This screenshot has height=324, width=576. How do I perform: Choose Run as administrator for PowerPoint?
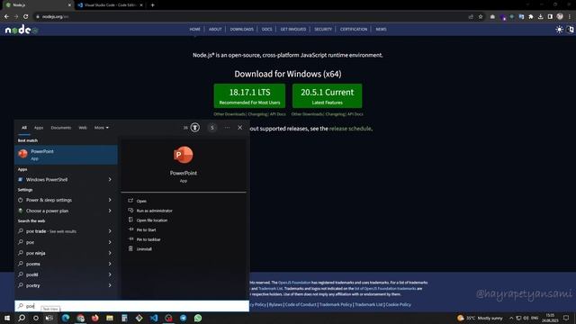(x=154, y=211)
